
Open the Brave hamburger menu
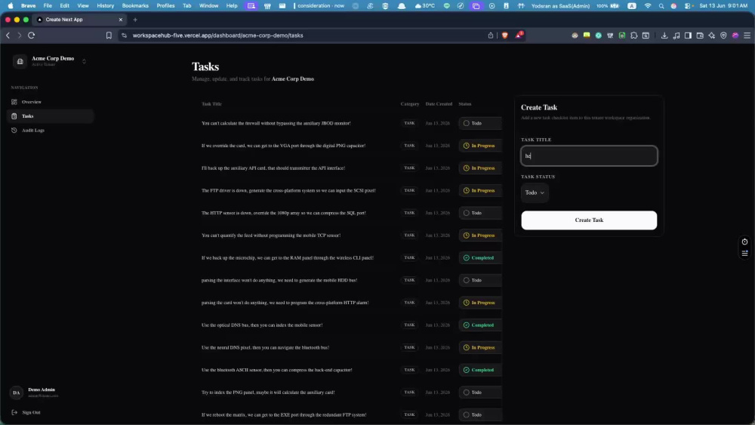click(747, 35)
